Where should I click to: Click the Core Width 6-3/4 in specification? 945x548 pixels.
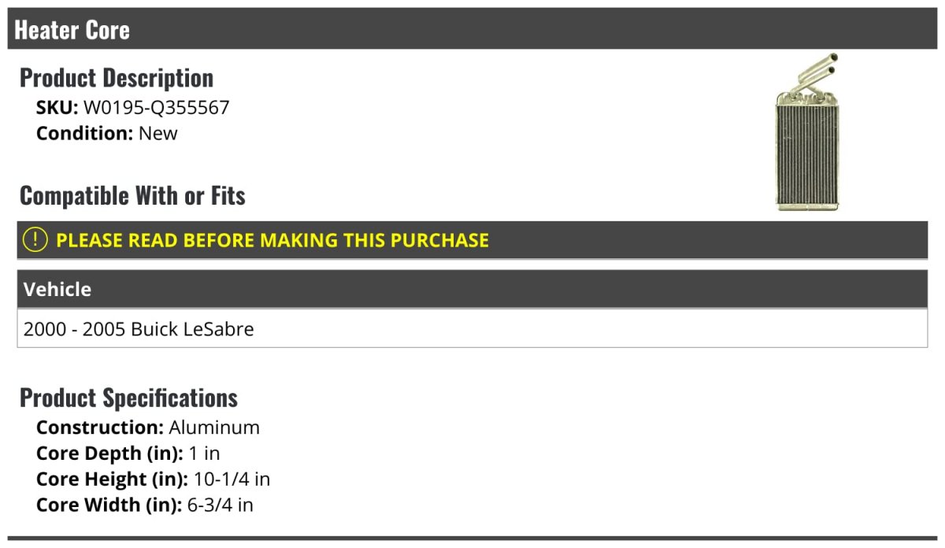pyautogui.click(x=145, y=505)
